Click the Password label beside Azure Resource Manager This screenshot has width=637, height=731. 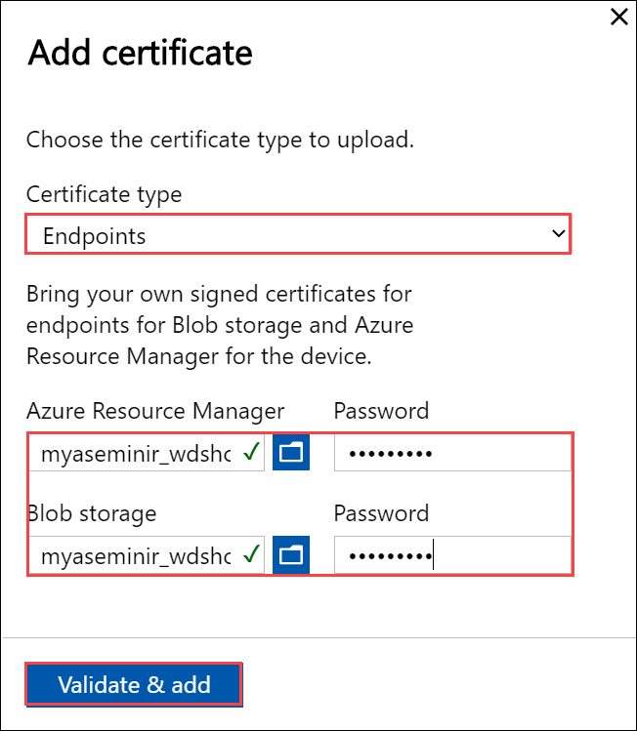(x=381, y=411)
